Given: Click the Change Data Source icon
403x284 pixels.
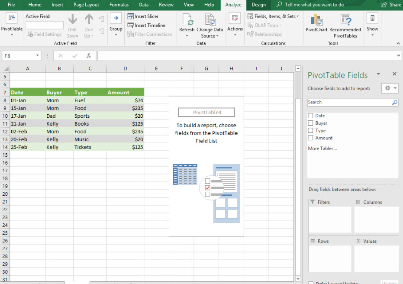Looking at the screenshot, I should pos(210,20).
